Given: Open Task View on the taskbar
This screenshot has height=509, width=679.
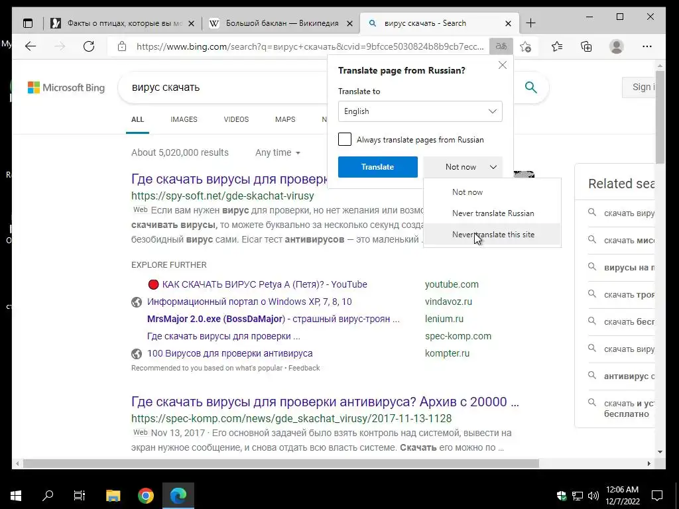Looking at the screenshot, I should 80,495.
